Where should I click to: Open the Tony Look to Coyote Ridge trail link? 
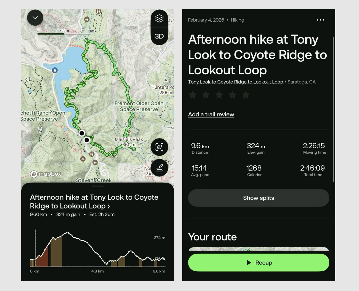(x=236, y=82)
